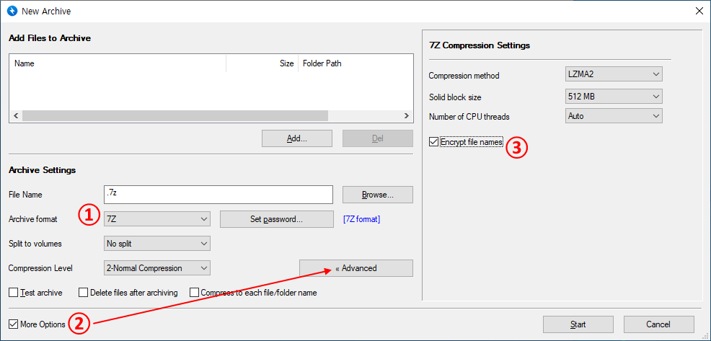Open the Solid block size dropdown

pos(614,96)
